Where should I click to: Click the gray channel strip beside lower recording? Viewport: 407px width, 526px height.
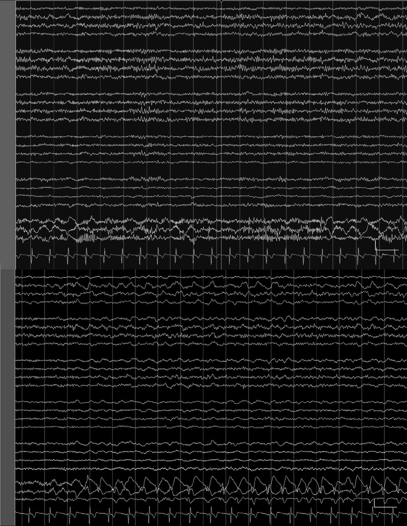(x=8, y=398)
